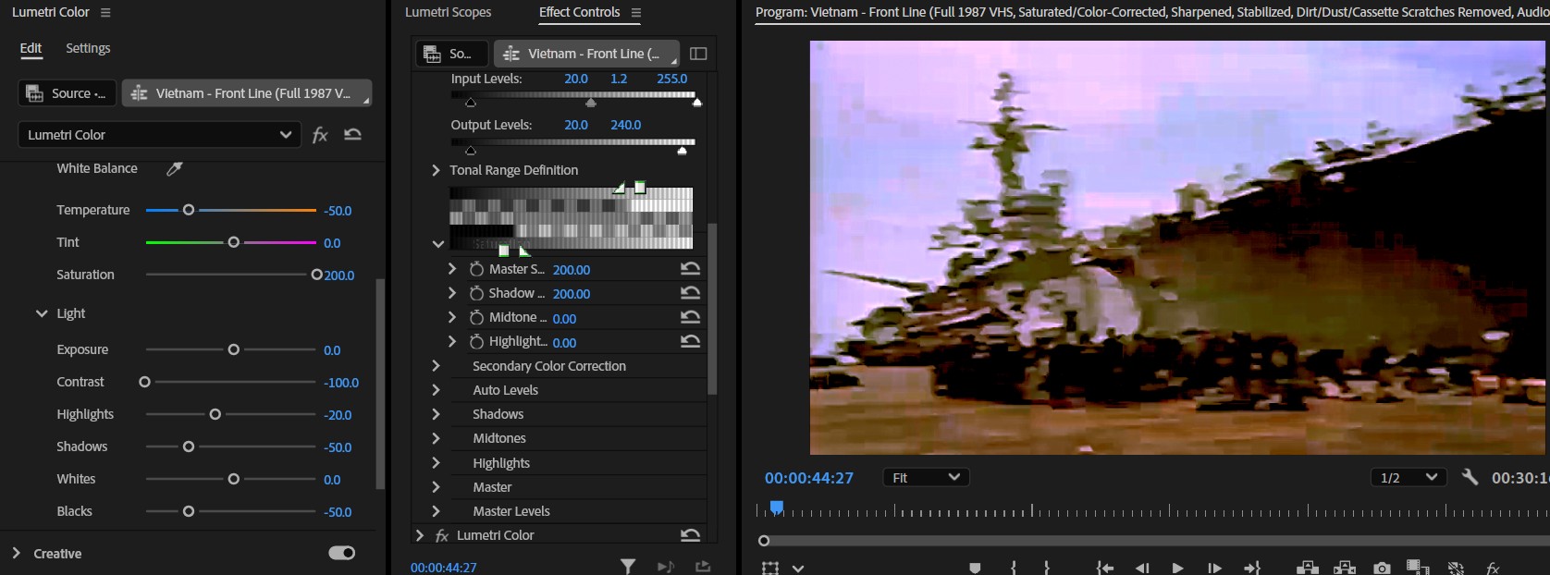1550x575 pixels.
Task: Play the Program monitor video
Action: (1177, 568)
